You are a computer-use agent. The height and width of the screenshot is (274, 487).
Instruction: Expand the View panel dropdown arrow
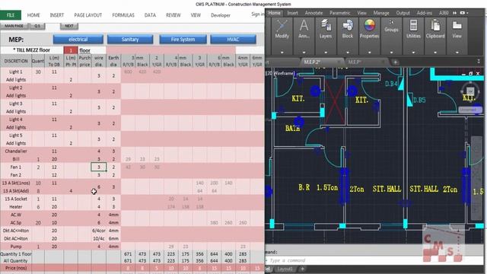coord(457,53)
